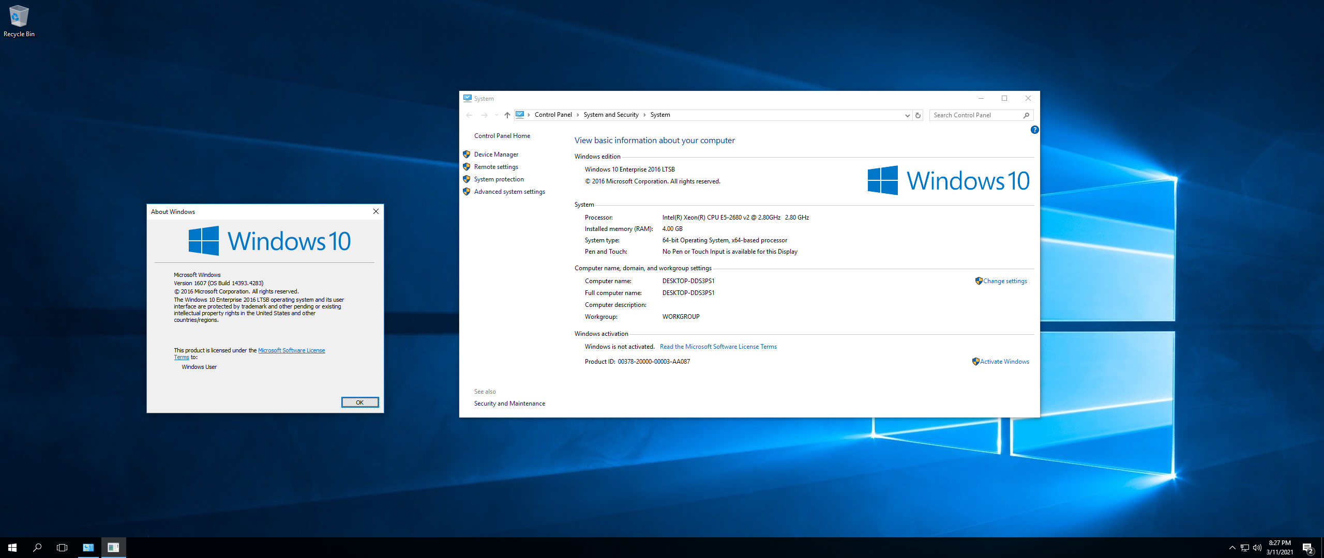Expand chevron before Control Panel breadcrumb
This screenshot has height=558, width=1324.
coord(529,115)
